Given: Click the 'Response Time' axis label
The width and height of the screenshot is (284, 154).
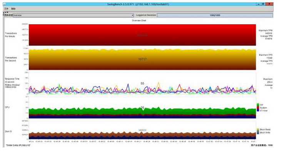Looking at the screenshot, I should coord(12,79).
